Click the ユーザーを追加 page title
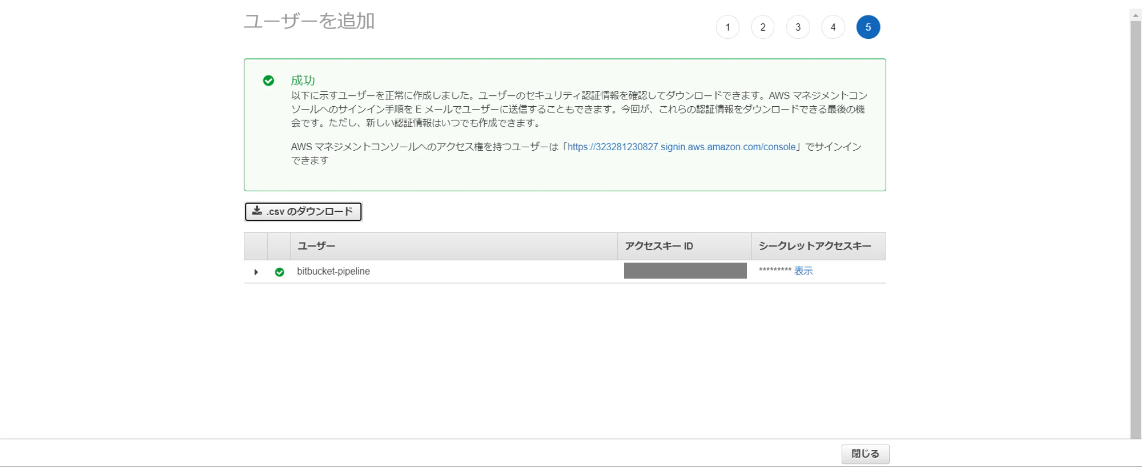The image size is (1142, 467). click(x=309, y=21)
